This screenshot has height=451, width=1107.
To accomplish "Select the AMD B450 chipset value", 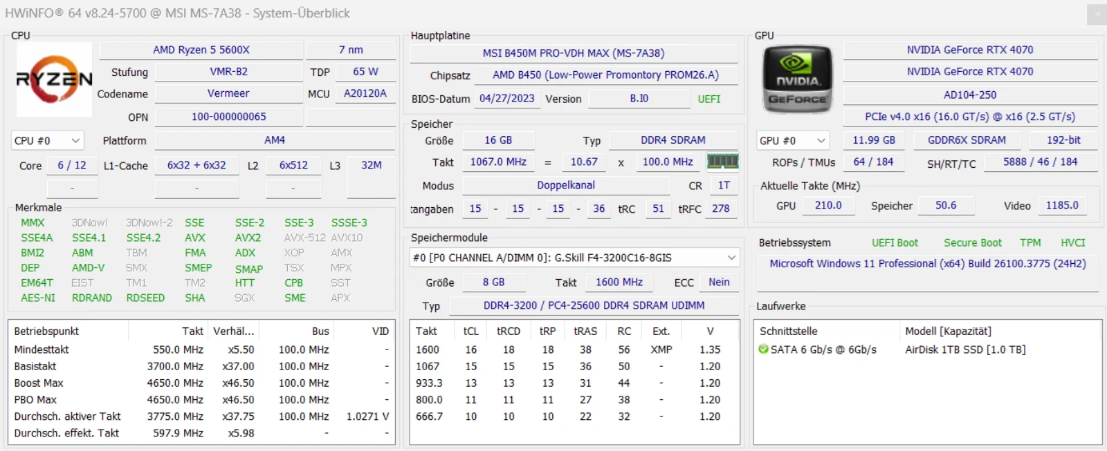I will tap(606, 75).
